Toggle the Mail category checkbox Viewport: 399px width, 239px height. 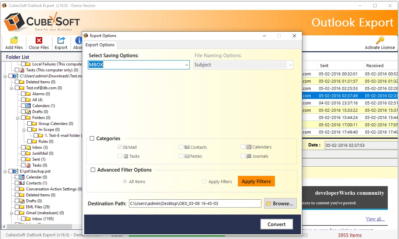(x=120, y=147)
